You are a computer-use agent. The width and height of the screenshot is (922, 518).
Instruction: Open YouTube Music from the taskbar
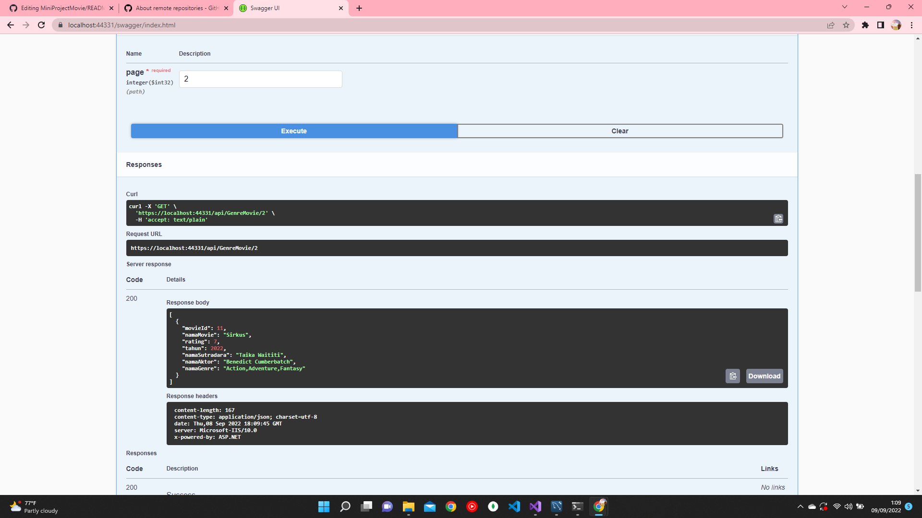472,506
